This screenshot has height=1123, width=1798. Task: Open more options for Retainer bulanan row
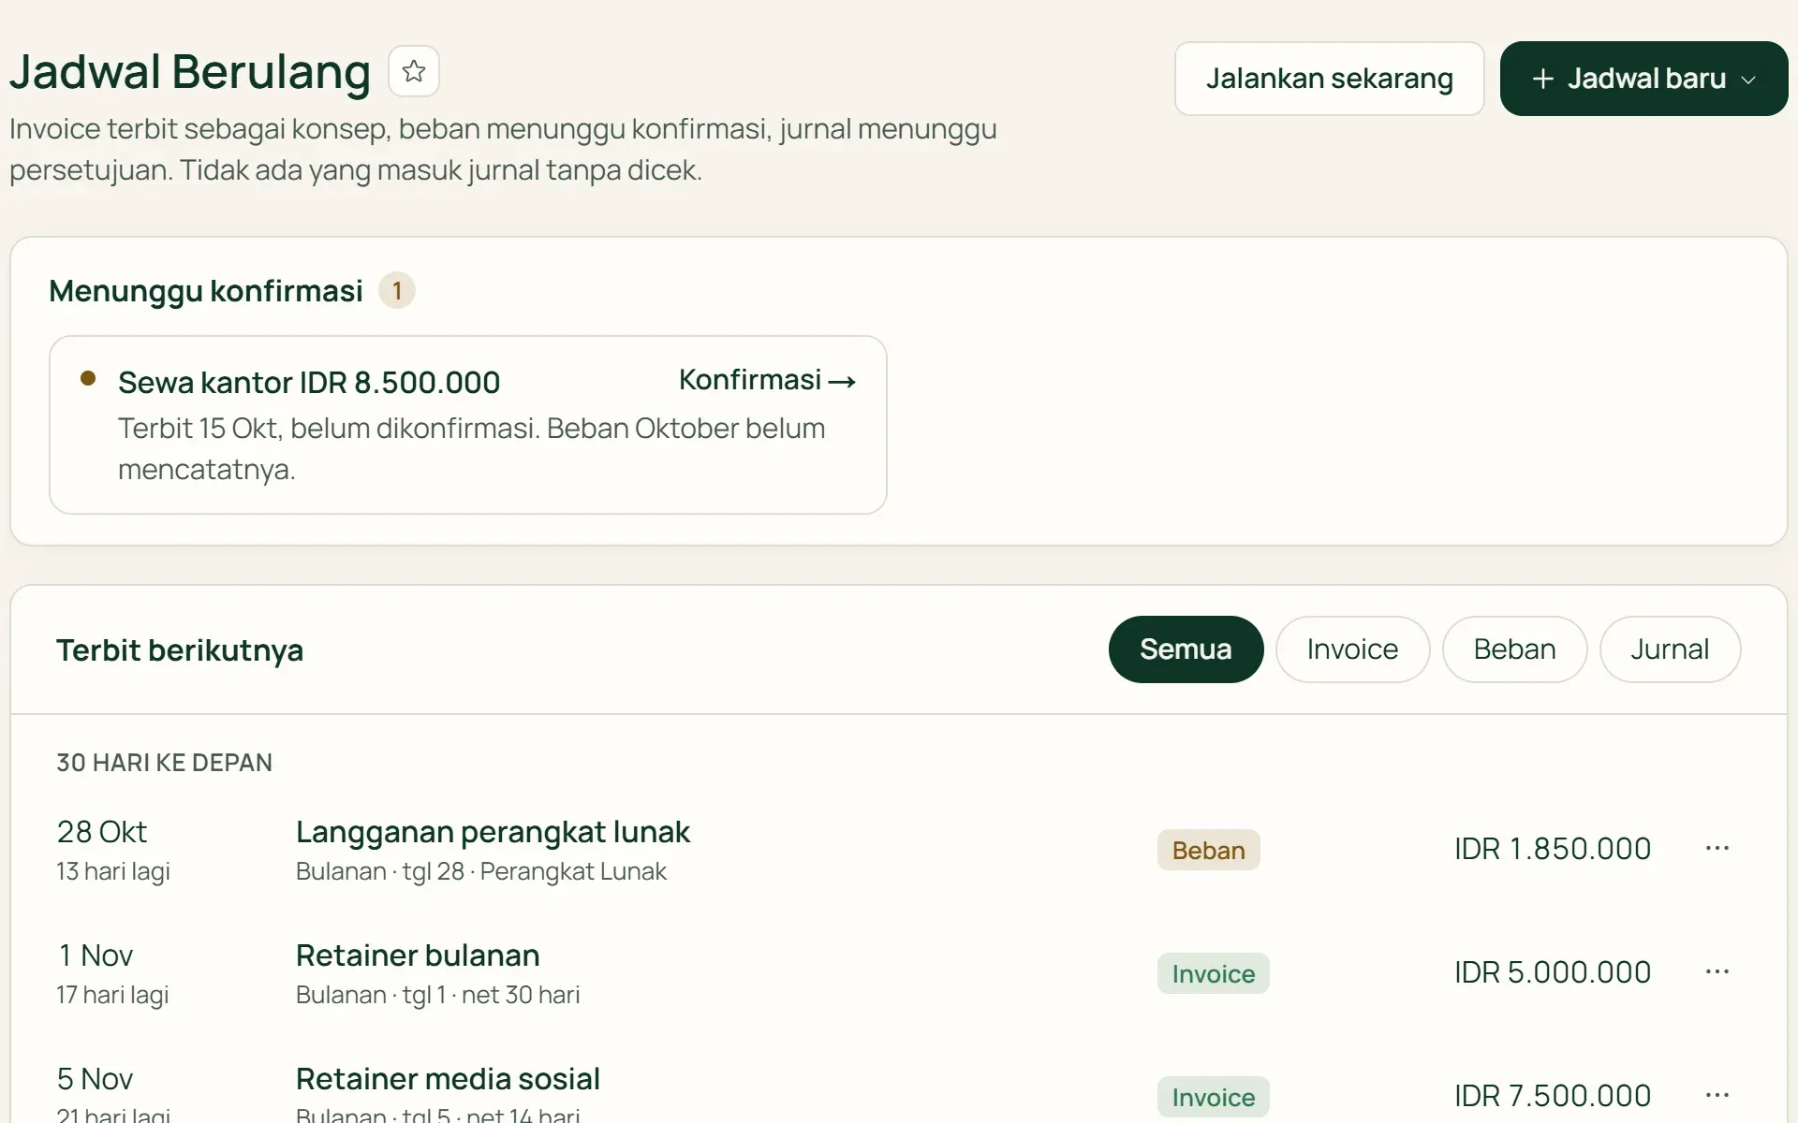tap(1717, 971)
